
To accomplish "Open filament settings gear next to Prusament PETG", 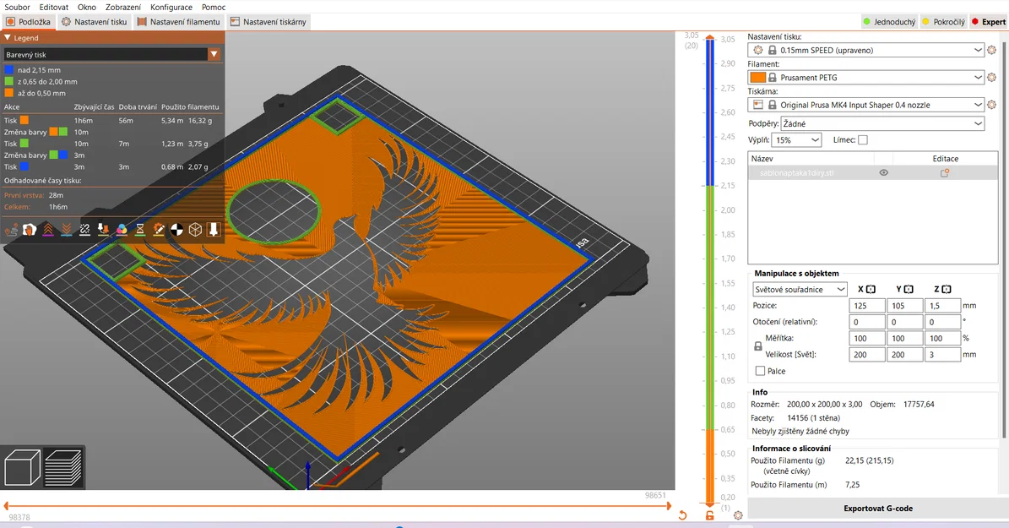I will pyautogui.click(x=991, y=77).
